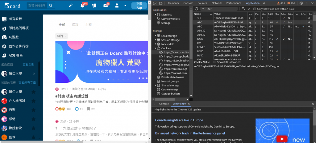Open 創作者排行榜 in sidebar
The image size is (316, 143).
click(x=15, y=46)
